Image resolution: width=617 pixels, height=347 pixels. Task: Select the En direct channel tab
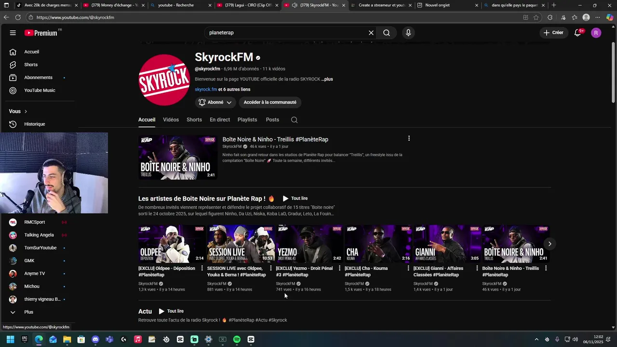[220, 120]
